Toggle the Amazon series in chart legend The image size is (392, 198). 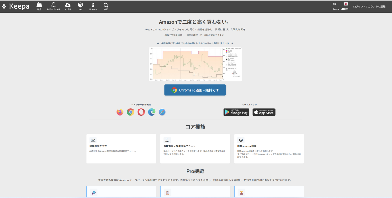click(x=229, y=51)
